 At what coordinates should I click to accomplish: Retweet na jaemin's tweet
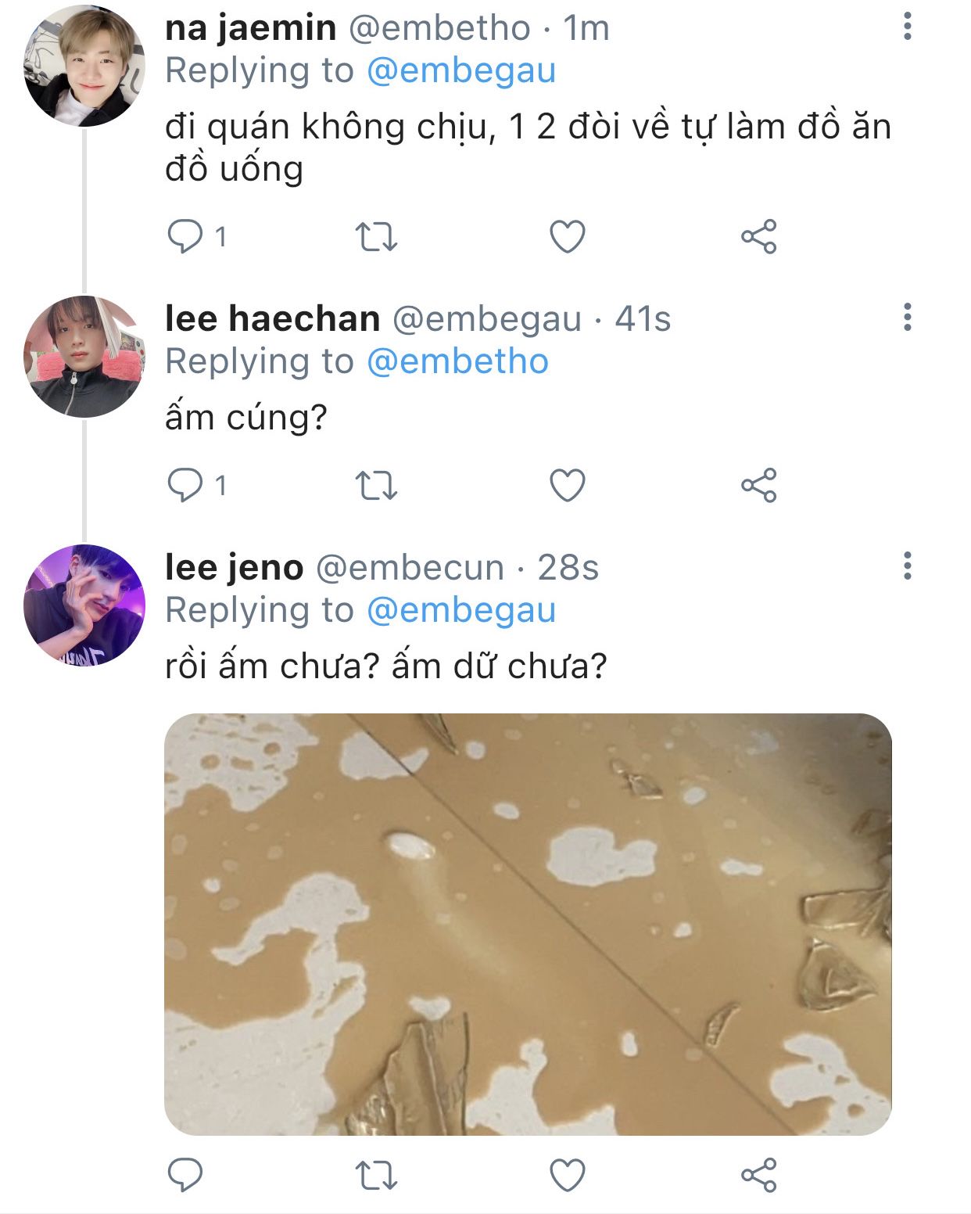[376, 236]
